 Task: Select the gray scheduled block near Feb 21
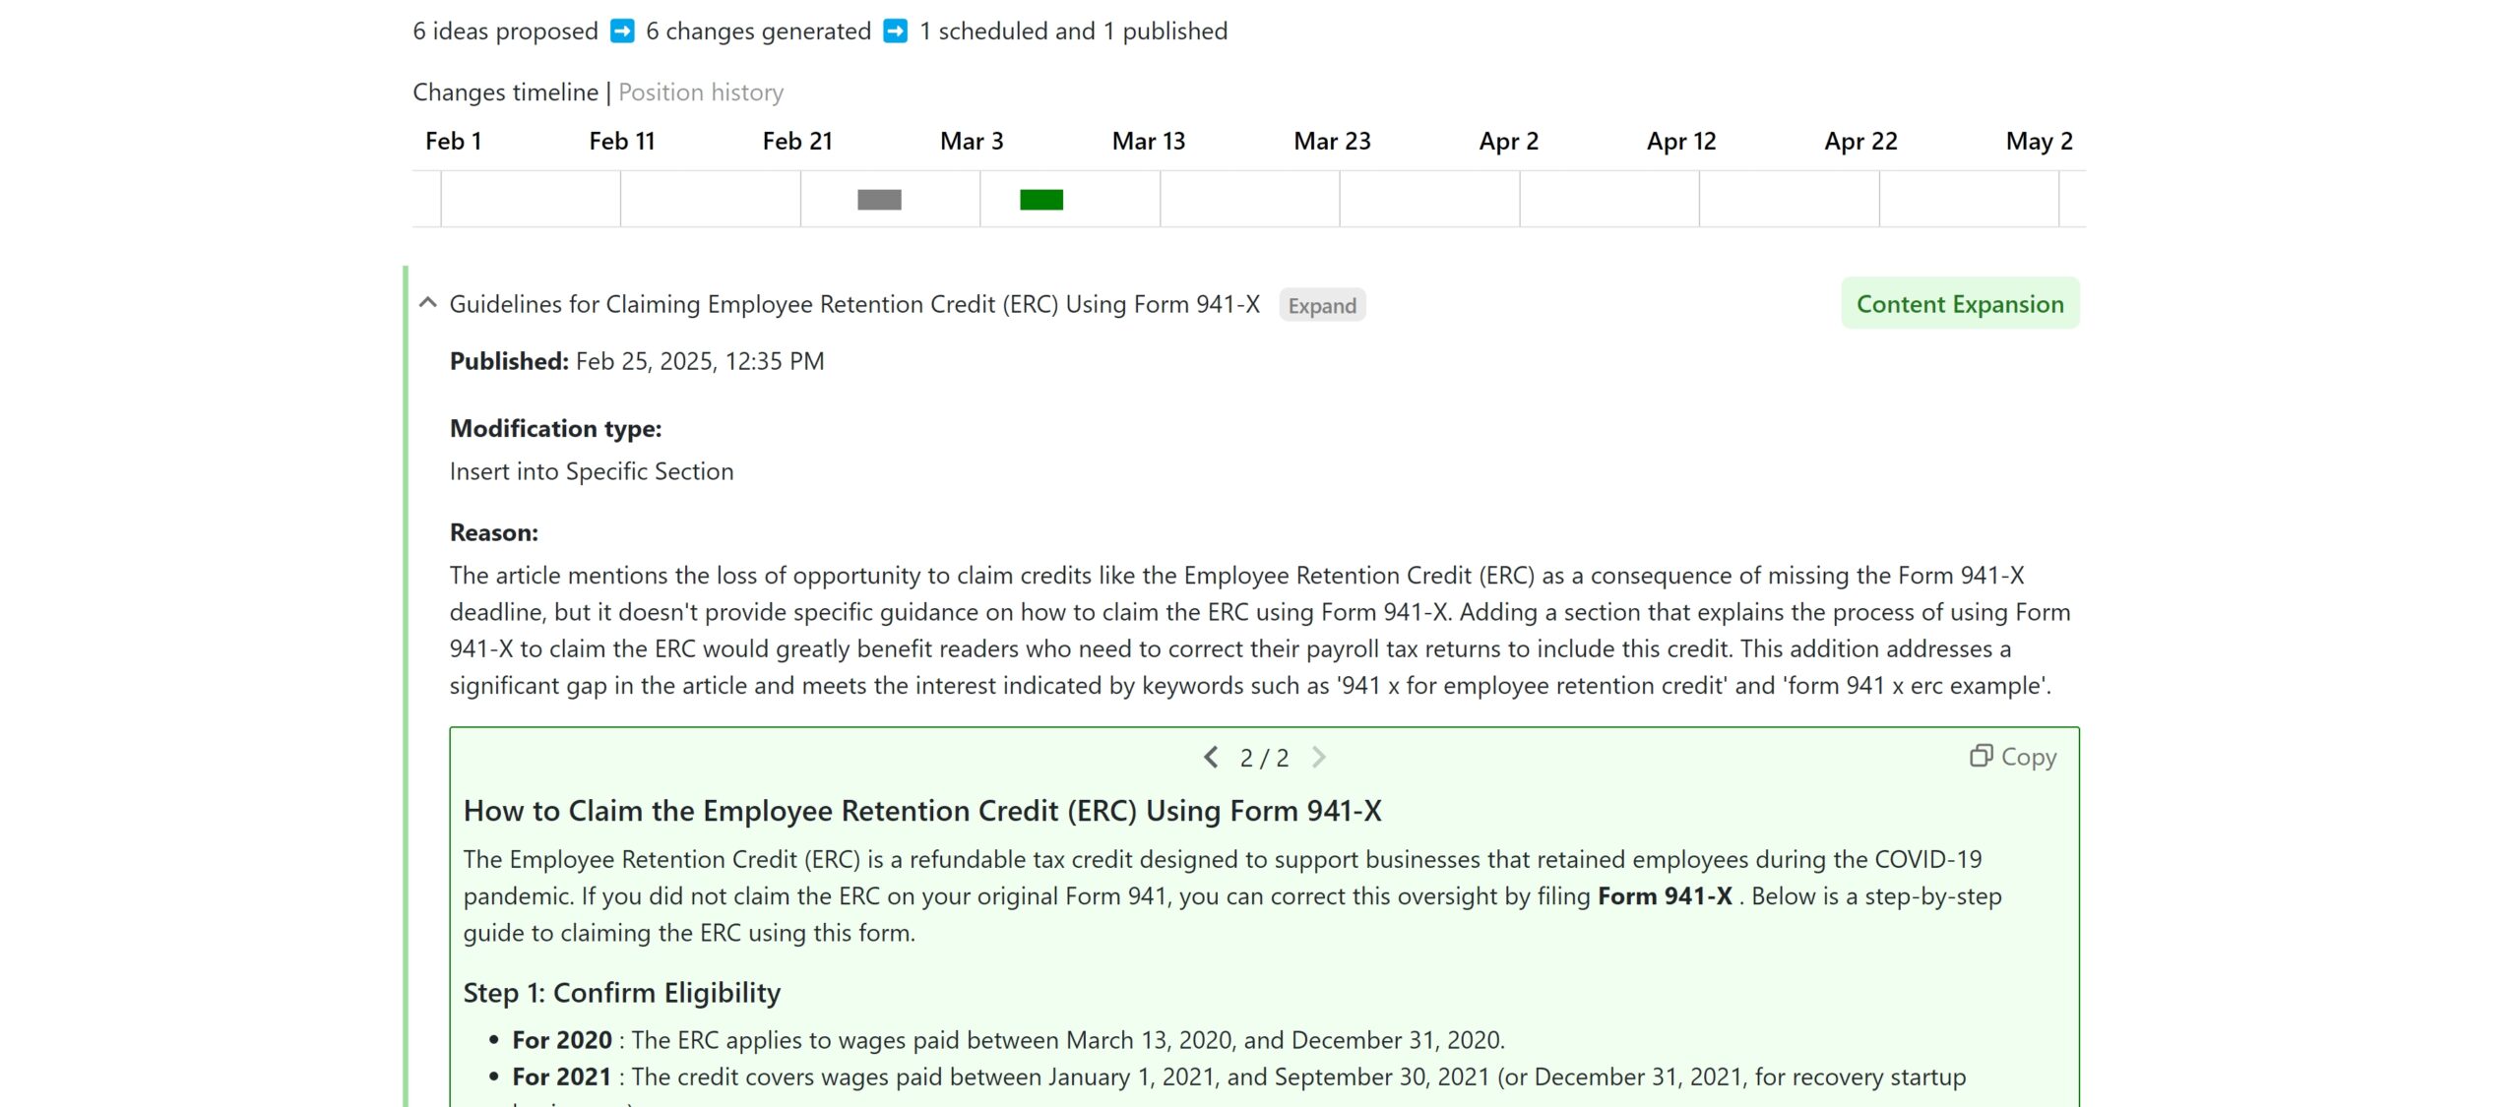tap(877, 198)
